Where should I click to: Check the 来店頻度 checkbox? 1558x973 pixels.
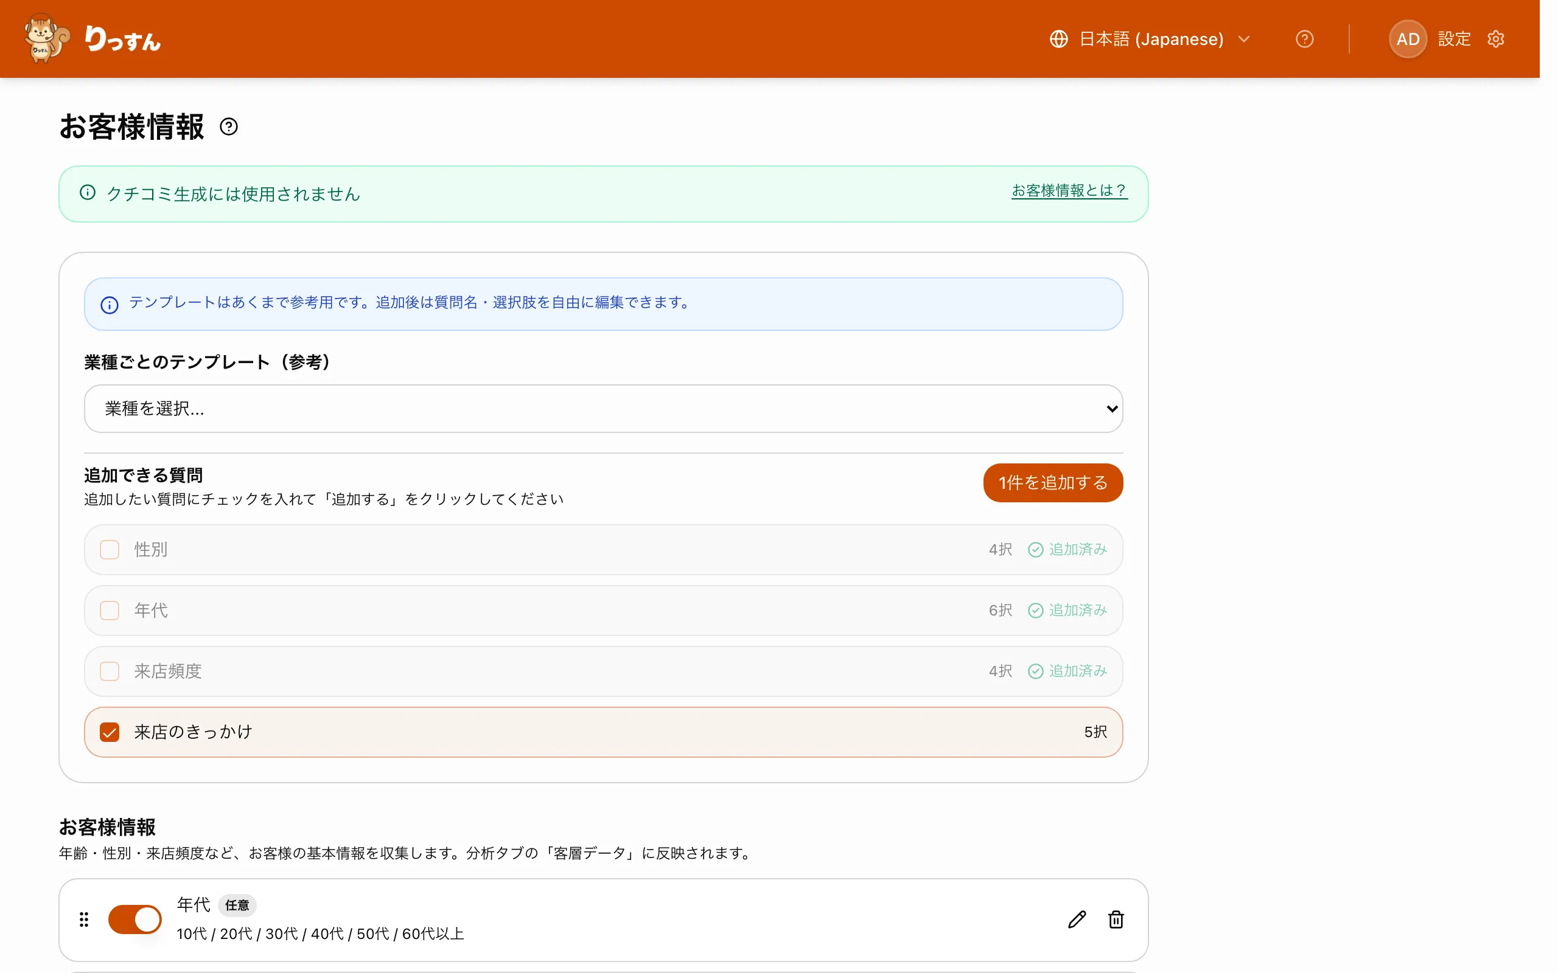[110, 671]
